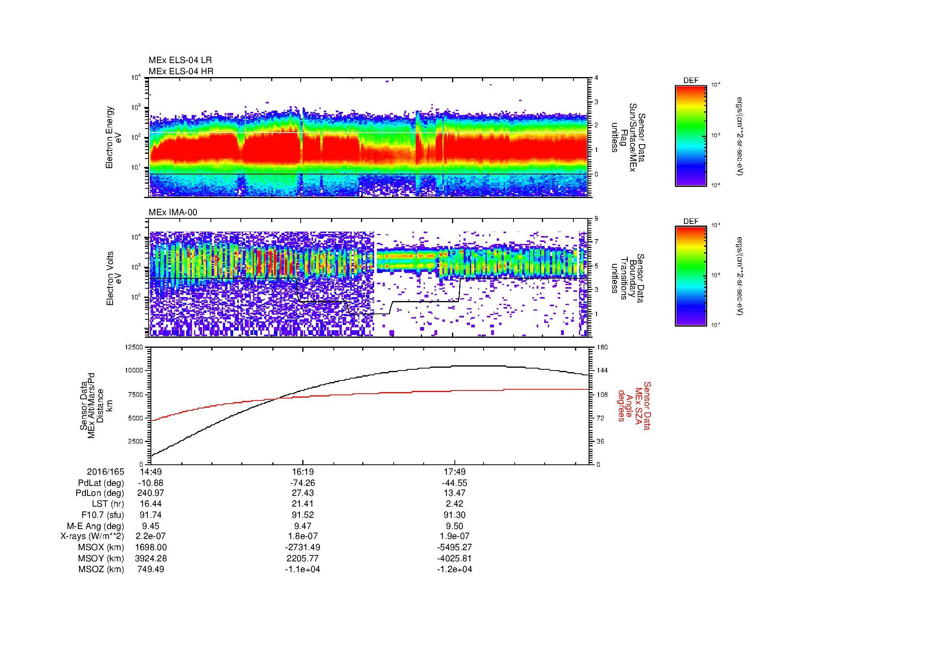Image resolution: width=934 pixels, height=660 pixels.
Task: Click the MSOY value '3924.28'
Action: point(151,558)
